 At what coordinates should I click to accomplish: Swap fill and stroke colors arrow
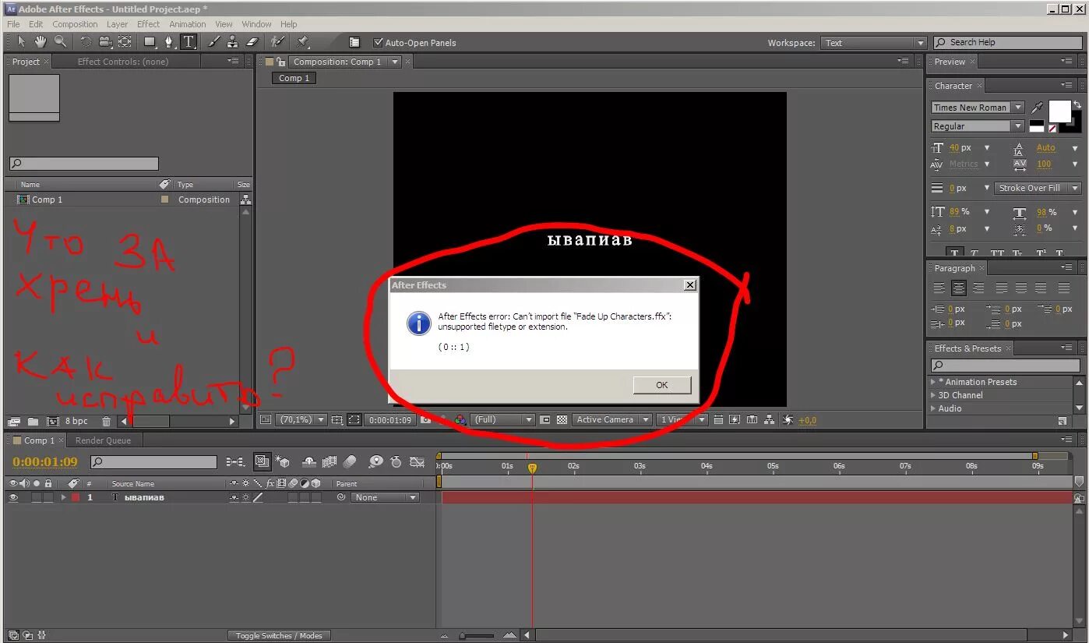click(1078, 104)
